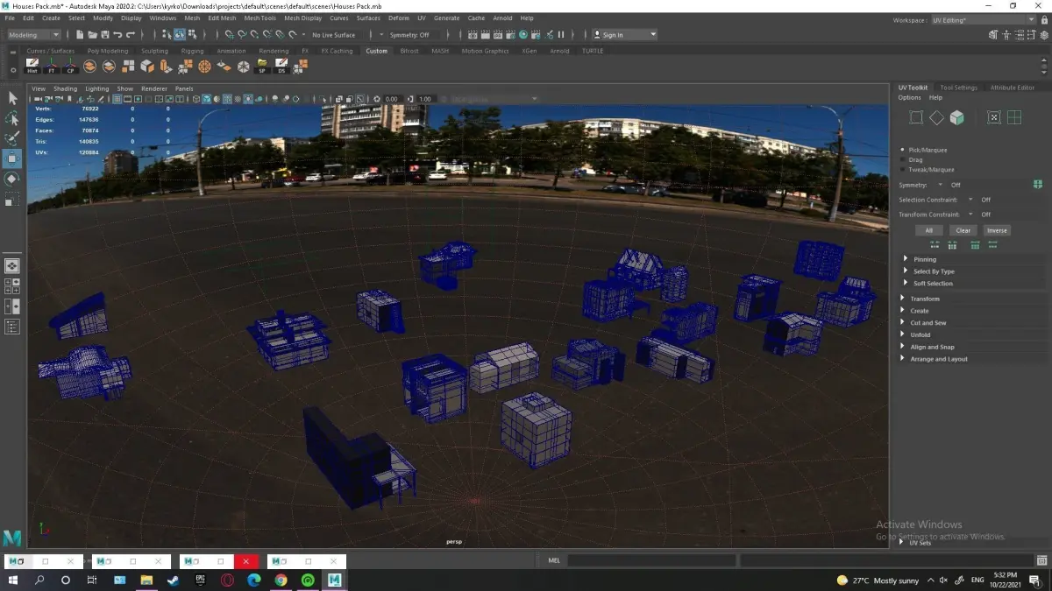This screenshot has width=1052, height=591.
Task: Switch to the Poly Modeling shelf tab
Action: (x=108, y=51)
